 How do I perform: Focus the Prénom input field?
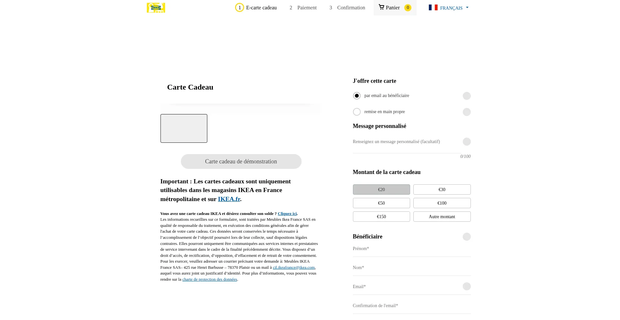412,250
